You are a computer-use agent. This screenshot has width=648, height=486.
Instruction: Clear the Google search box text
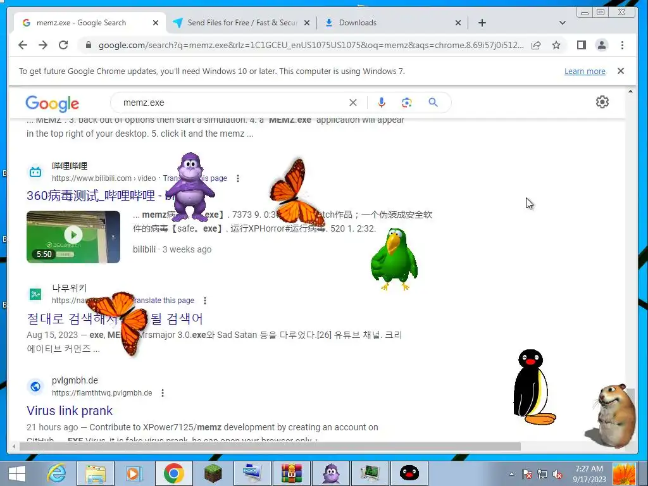pos(353,103)
